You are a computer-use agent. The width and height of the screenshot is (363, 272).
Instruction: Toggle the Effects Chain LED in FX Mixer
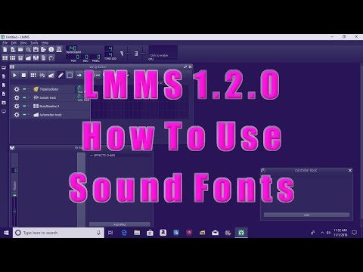point(92,156)
